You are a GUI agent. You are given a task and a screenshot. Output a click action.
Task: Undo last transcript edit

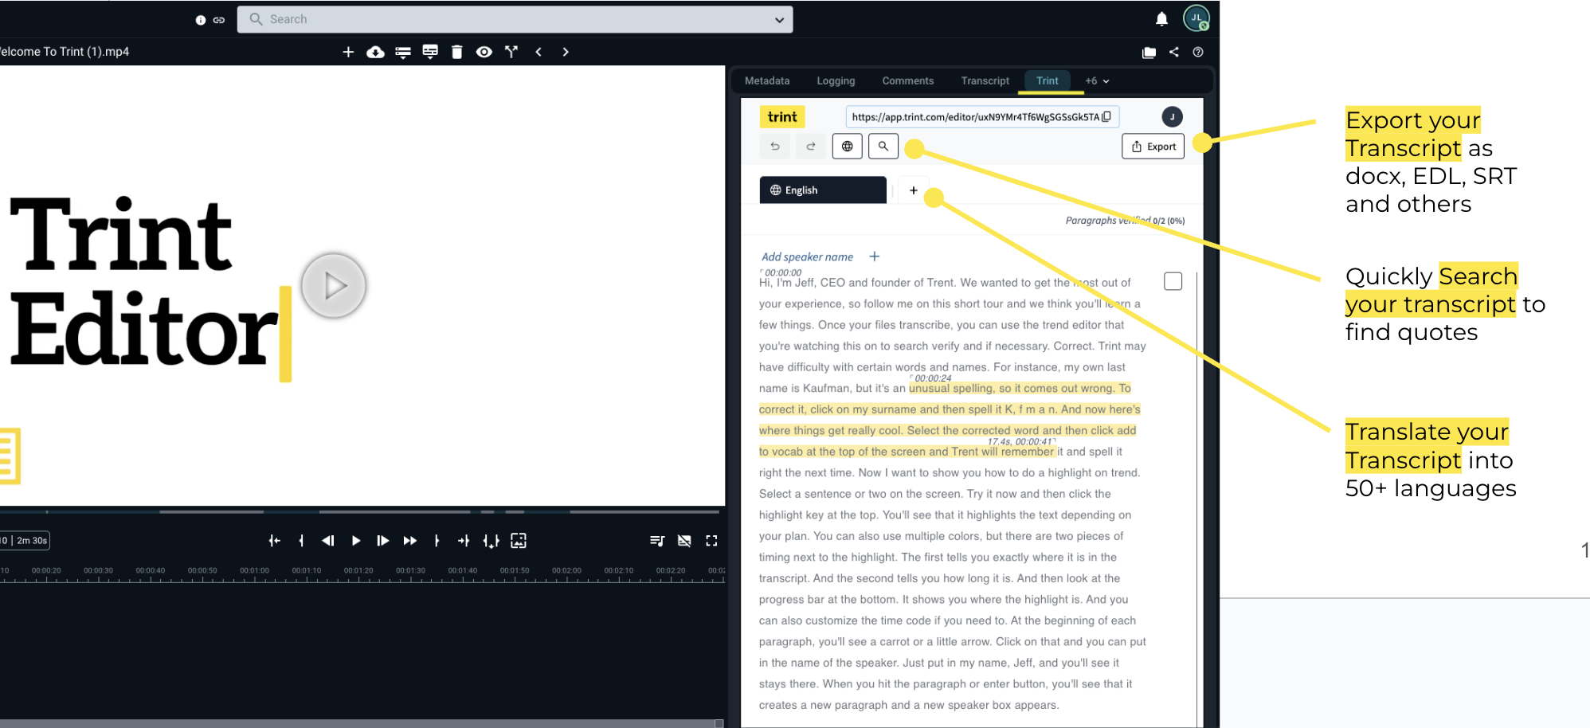tap(774, 147)
